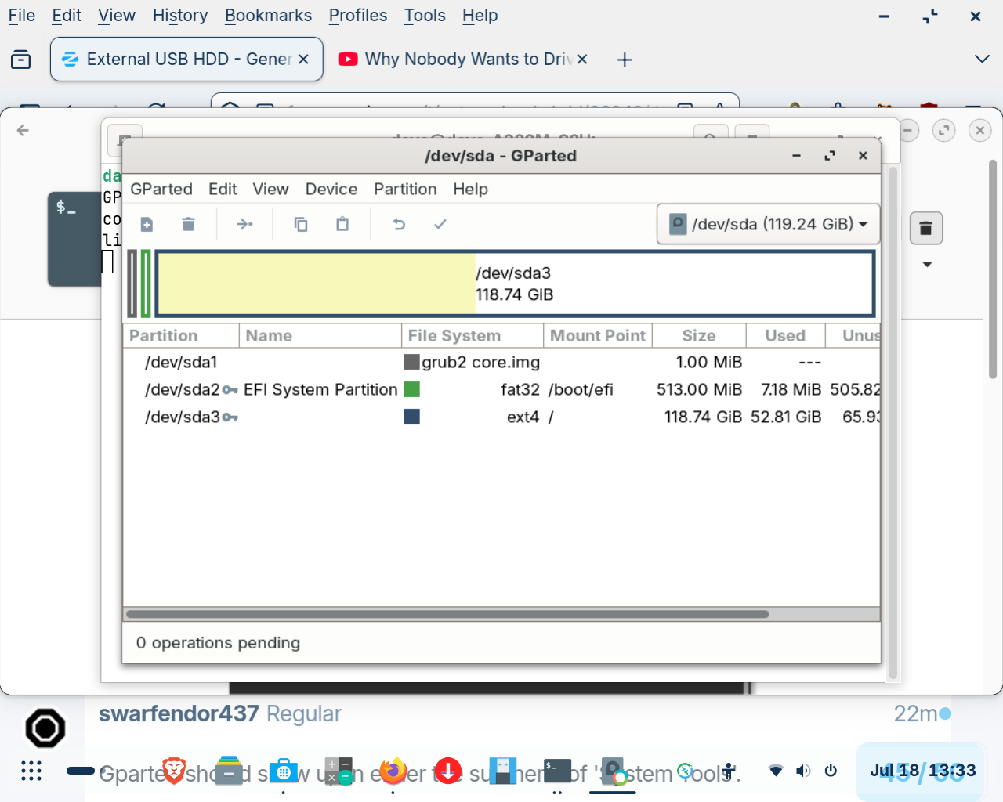Click the Size column header

coord(699,335)
